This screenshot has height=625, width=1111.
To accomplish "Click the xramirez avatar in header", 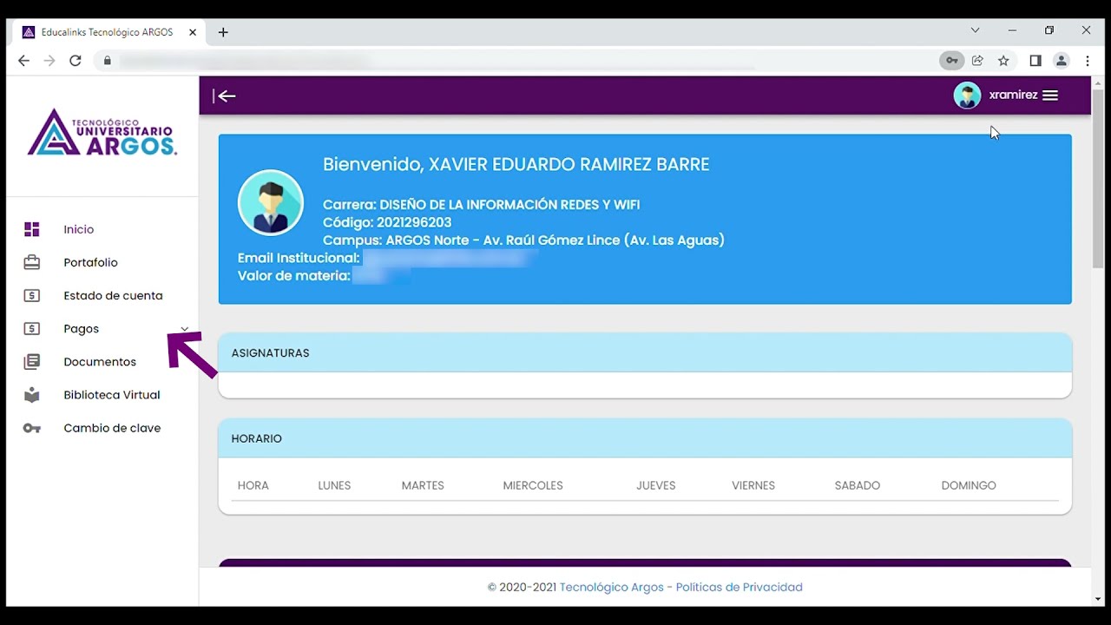I will tap(967, 95).
